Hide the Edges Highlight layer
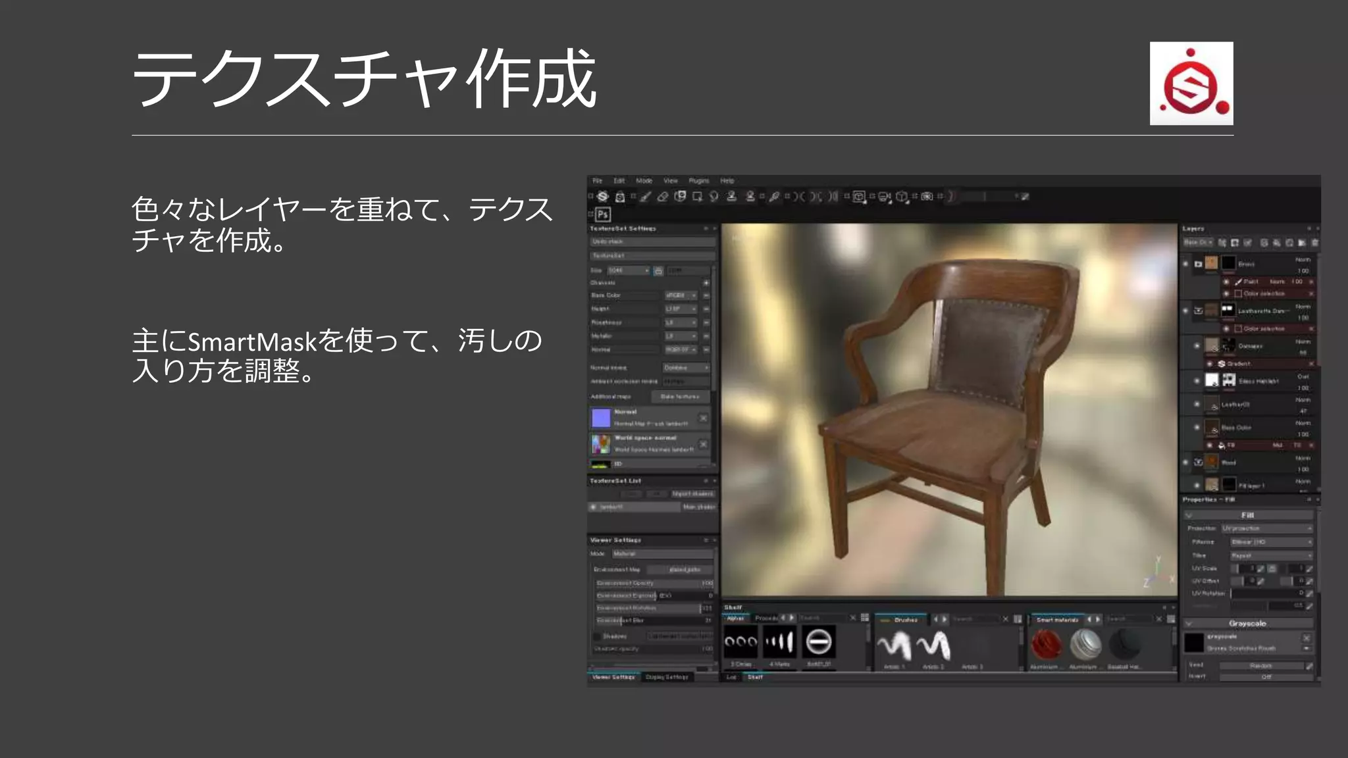This screenshot has width=1348, height=758. pyautogui.click(x=1197, y=380)
